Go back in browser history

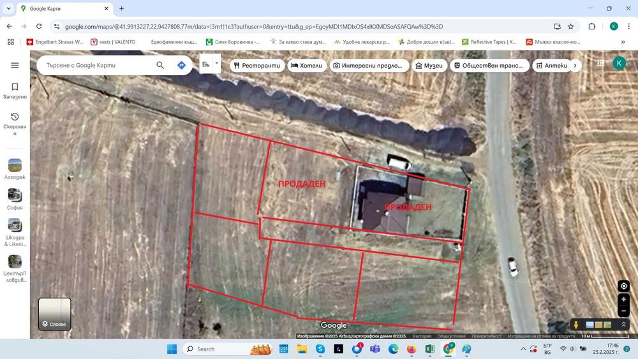pos(10,26)
